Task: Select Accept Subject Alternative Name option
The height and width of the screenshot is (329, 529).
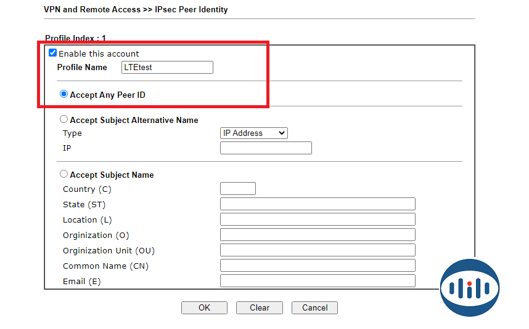Action: point(64,120)
